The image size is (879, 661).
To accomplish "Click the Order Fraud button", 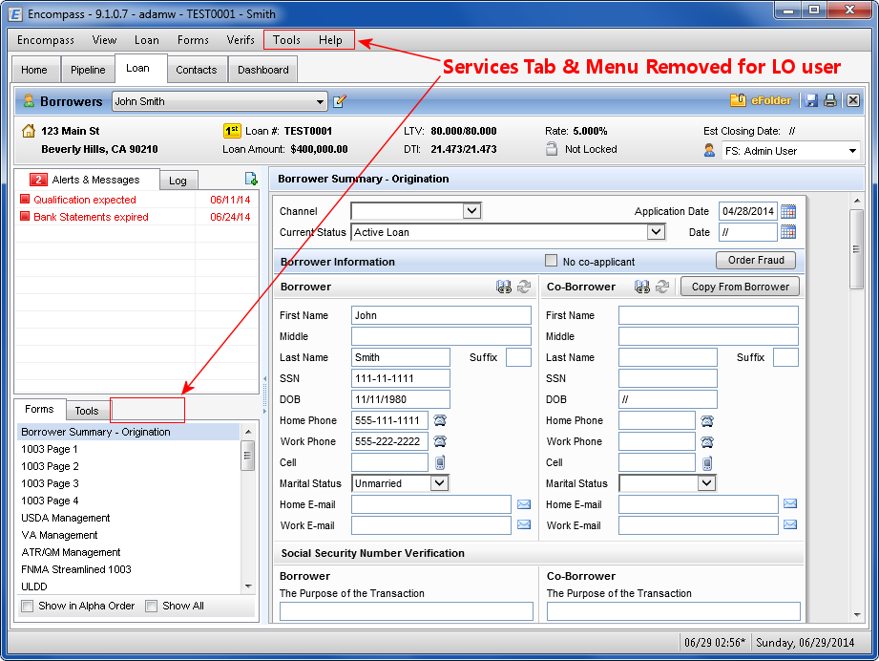I will (x=756, y=260).
